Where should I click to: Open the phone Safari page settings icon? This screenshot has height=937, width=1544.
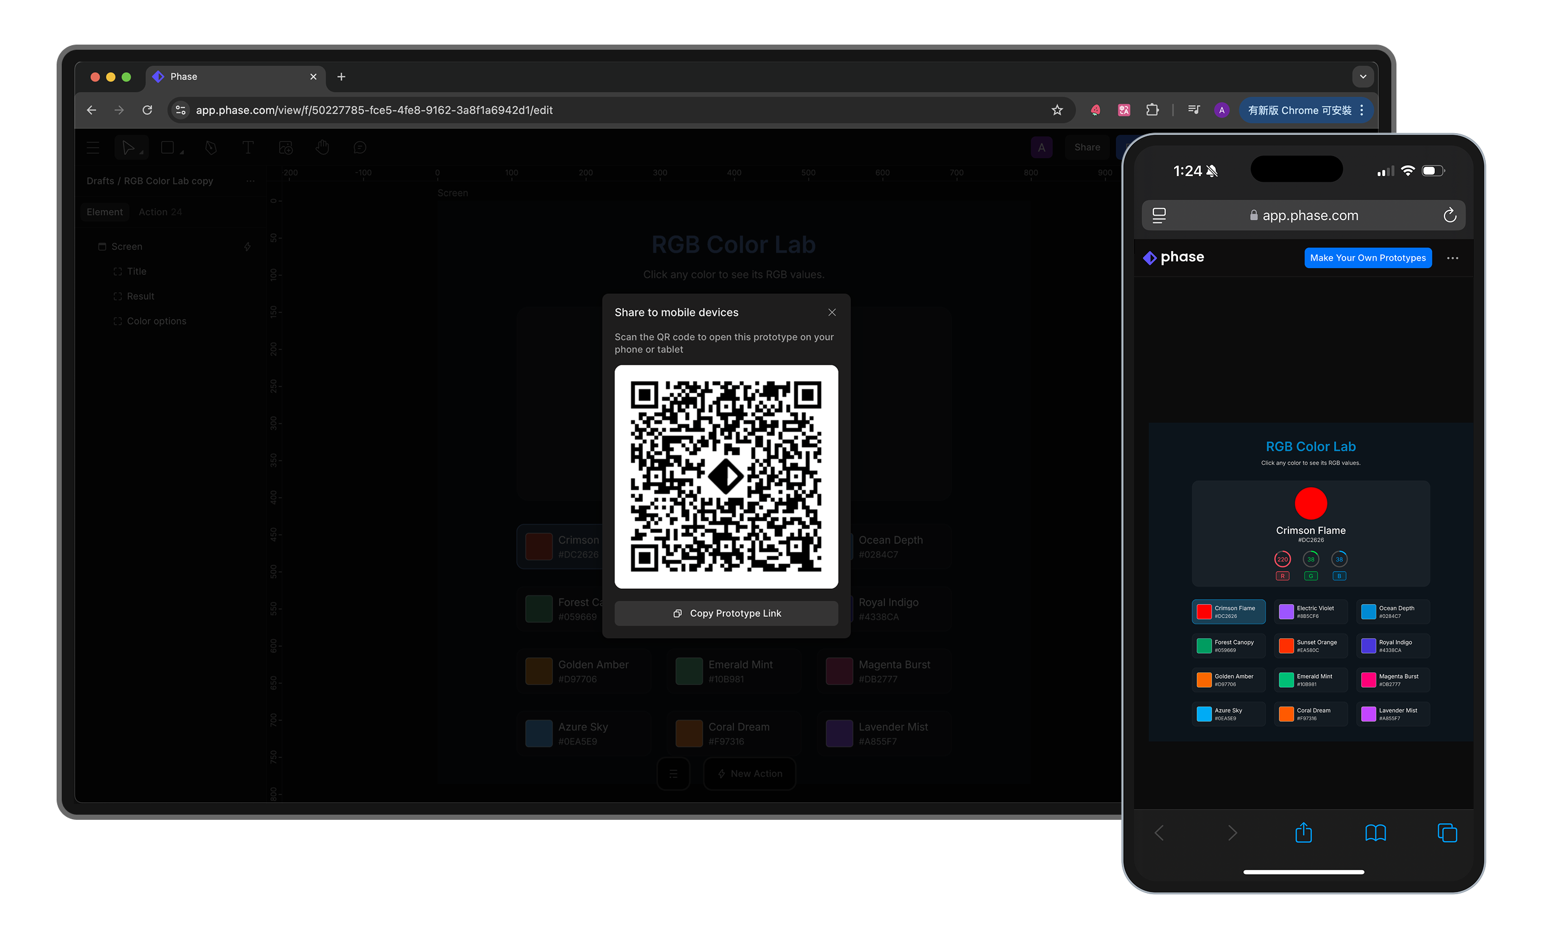(1159, 216)
